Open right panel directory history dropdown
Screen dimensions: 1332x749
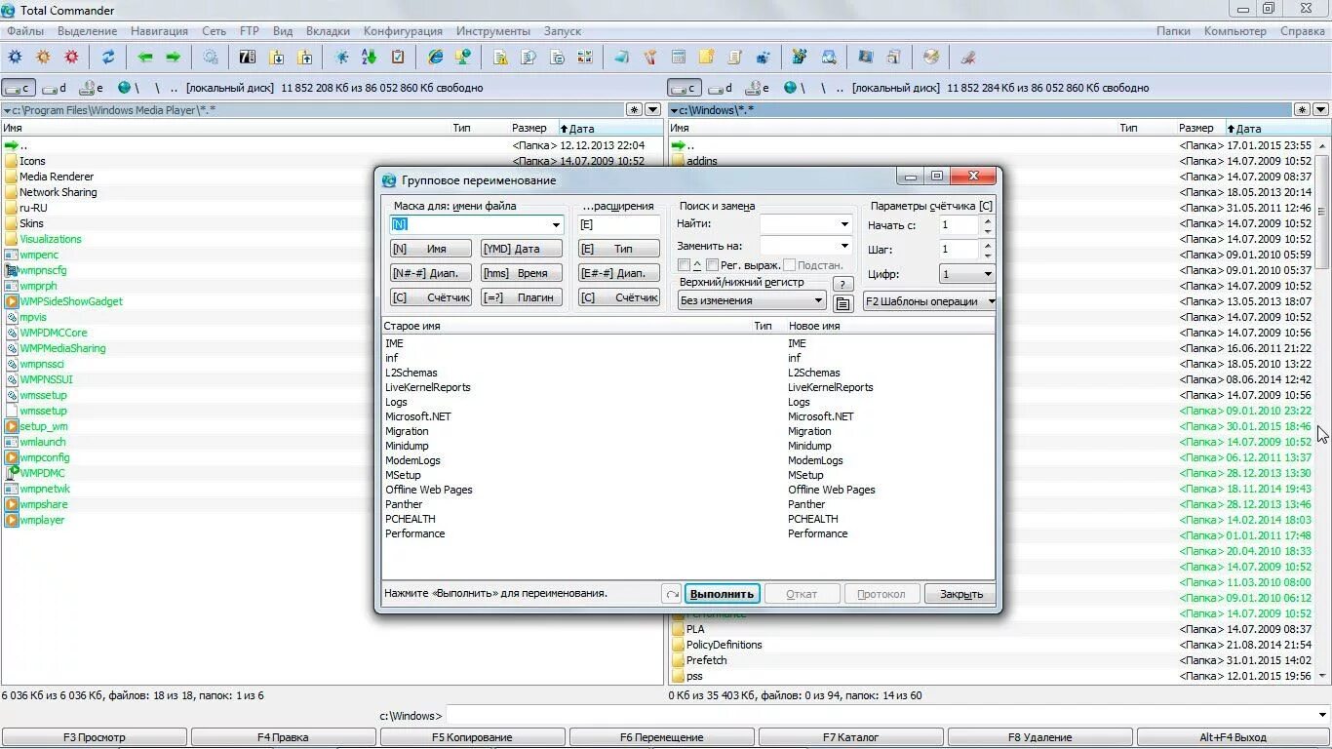1320,110
